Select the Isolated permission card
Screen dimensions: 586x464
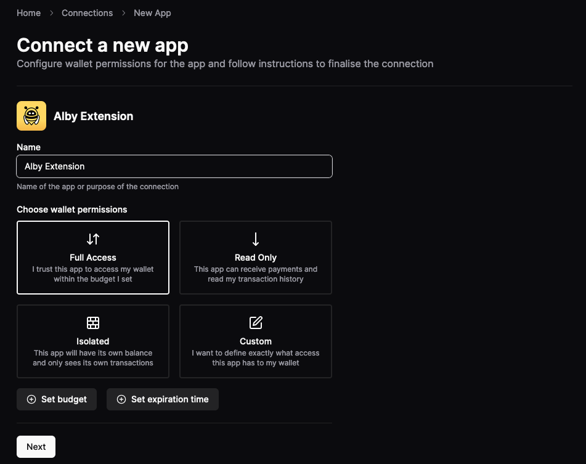pos(92,341)
